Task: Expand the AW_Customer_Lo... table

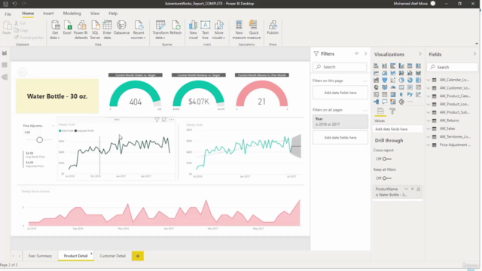Action: pos(429,88)
